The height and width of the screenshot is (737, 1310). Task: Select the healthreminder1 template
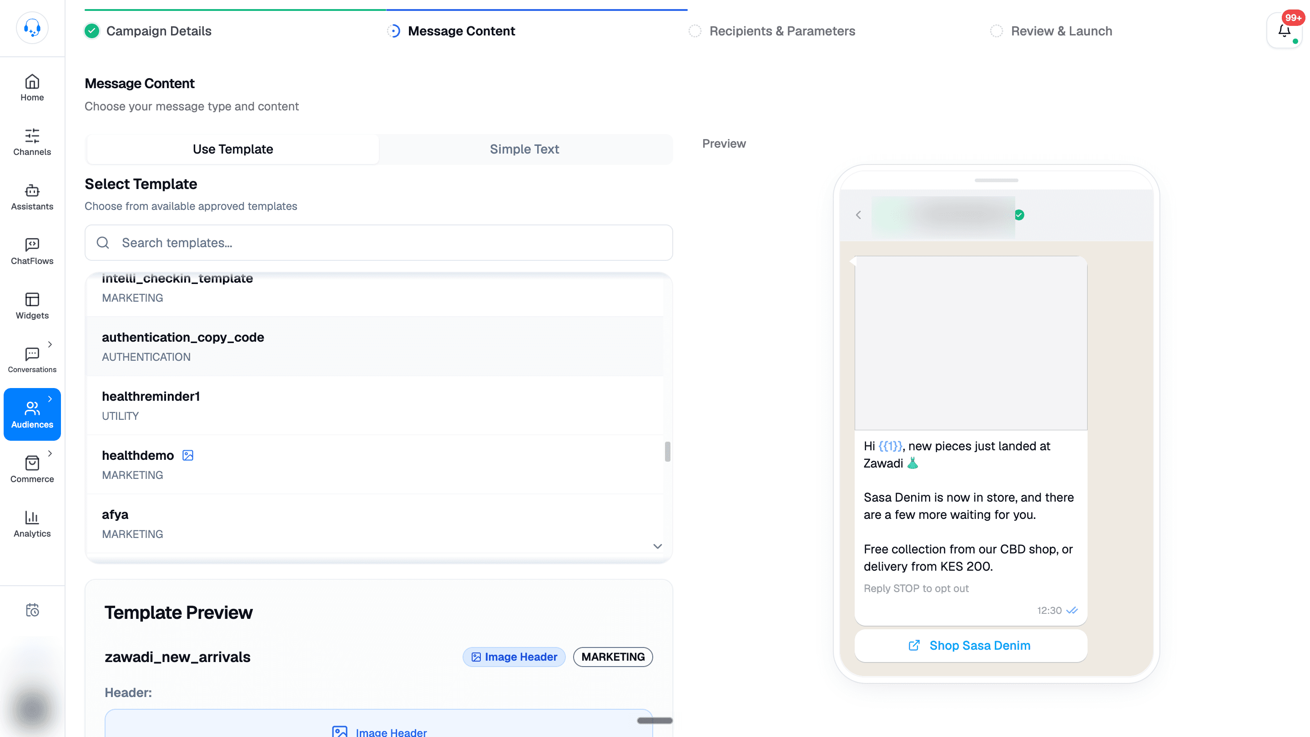pyautogui.click(x=375, y=405)
